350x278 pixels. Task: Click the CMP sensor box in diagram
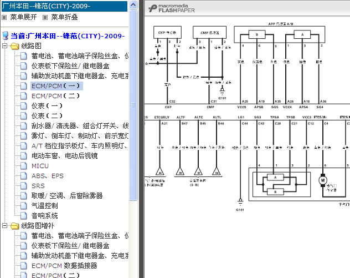point(209,32)
